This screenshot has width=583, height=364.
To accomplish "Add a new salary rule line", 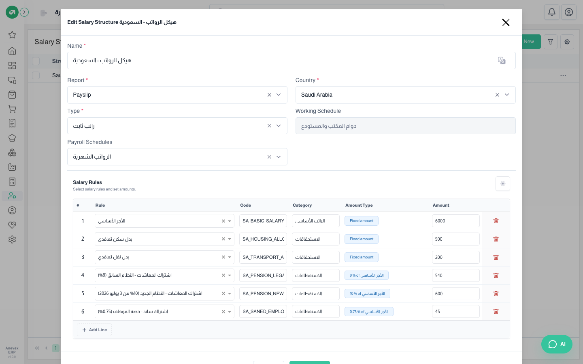I will point(94,330).
